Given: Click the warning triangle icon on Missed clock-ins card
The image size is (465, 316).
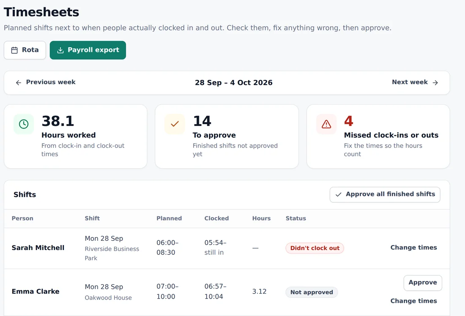Looking at the screenshot, I should coord(326,124).
